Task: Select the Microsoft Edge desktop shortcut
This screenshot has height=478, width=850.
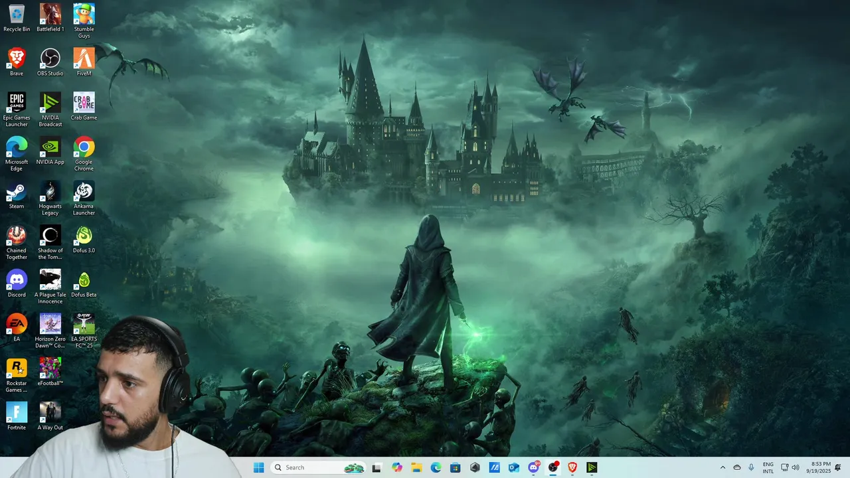Action: (17, 154)
